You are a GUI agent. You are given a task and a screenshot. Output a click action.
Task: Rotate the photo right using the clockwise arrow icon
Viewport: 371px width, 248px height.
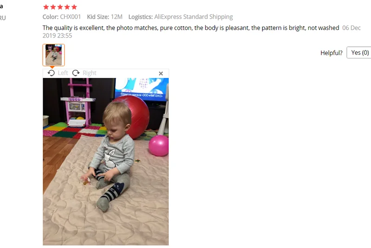(76, 73)
